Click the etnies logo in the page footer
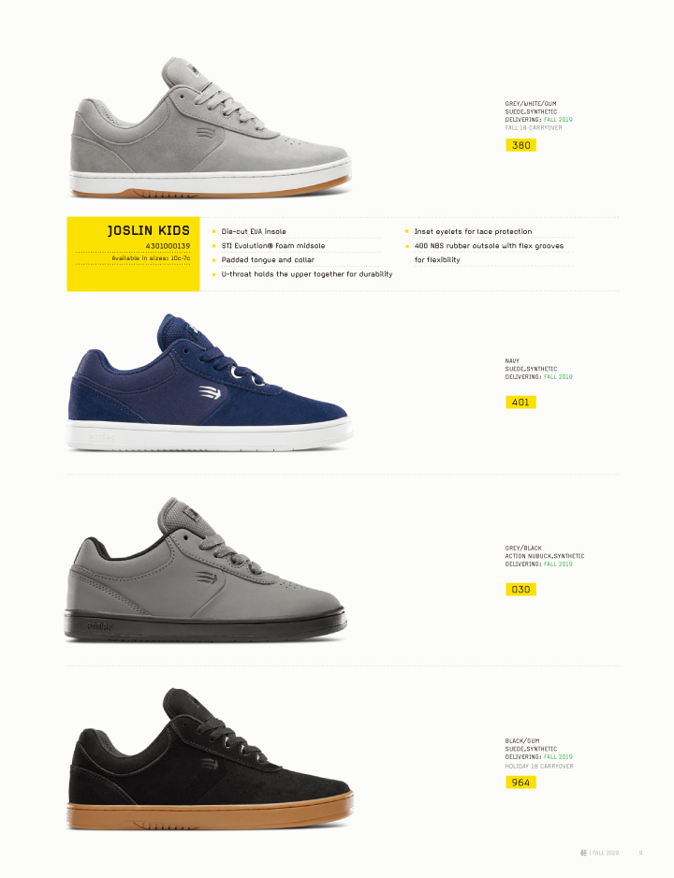The width and height of the screenshot is (674, 878). [584, 853]
